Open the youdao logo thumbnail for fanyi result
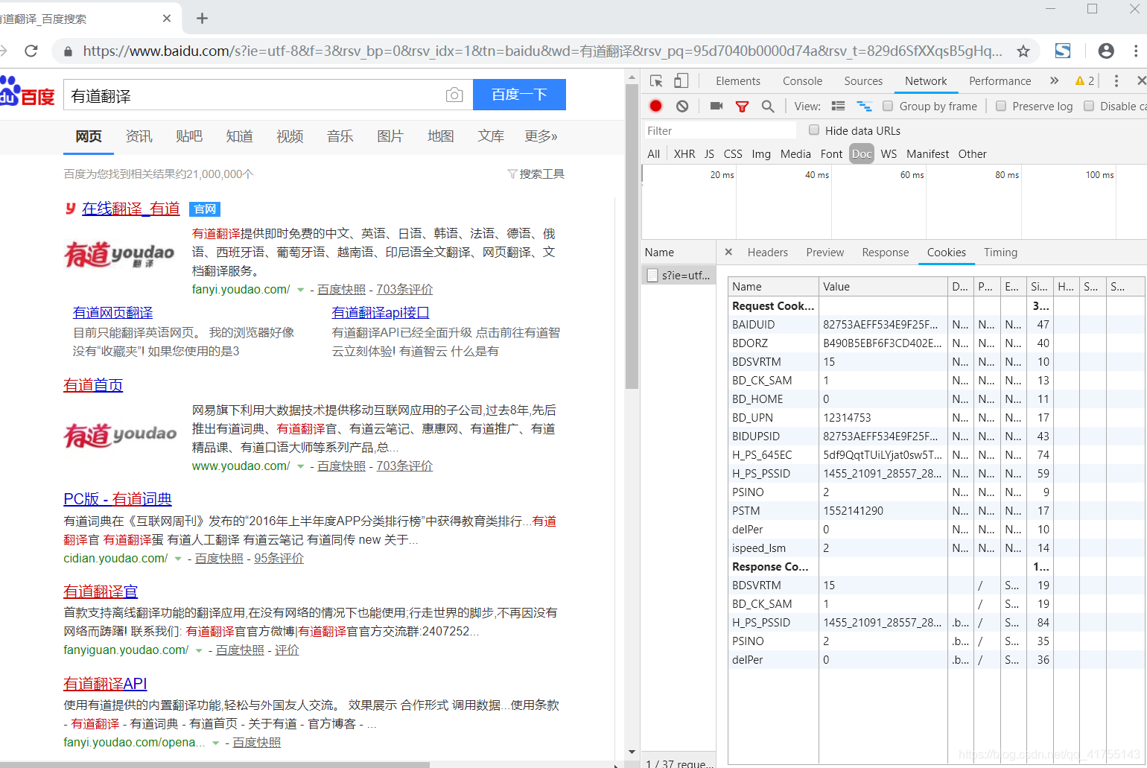 pos(119,255)
